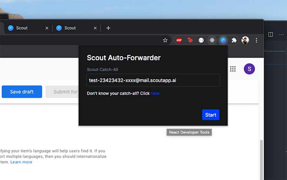Screen dimensions: 287x180
Task: Click the purple S account avatar
Action: tap(249, 69)
